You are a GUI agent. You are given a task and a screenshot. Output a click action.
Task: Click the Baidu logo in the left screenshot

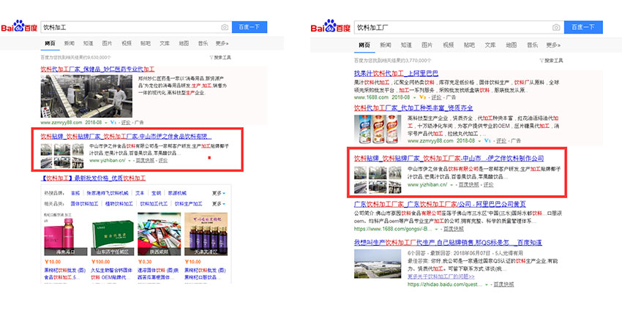(x=19, y=26)
